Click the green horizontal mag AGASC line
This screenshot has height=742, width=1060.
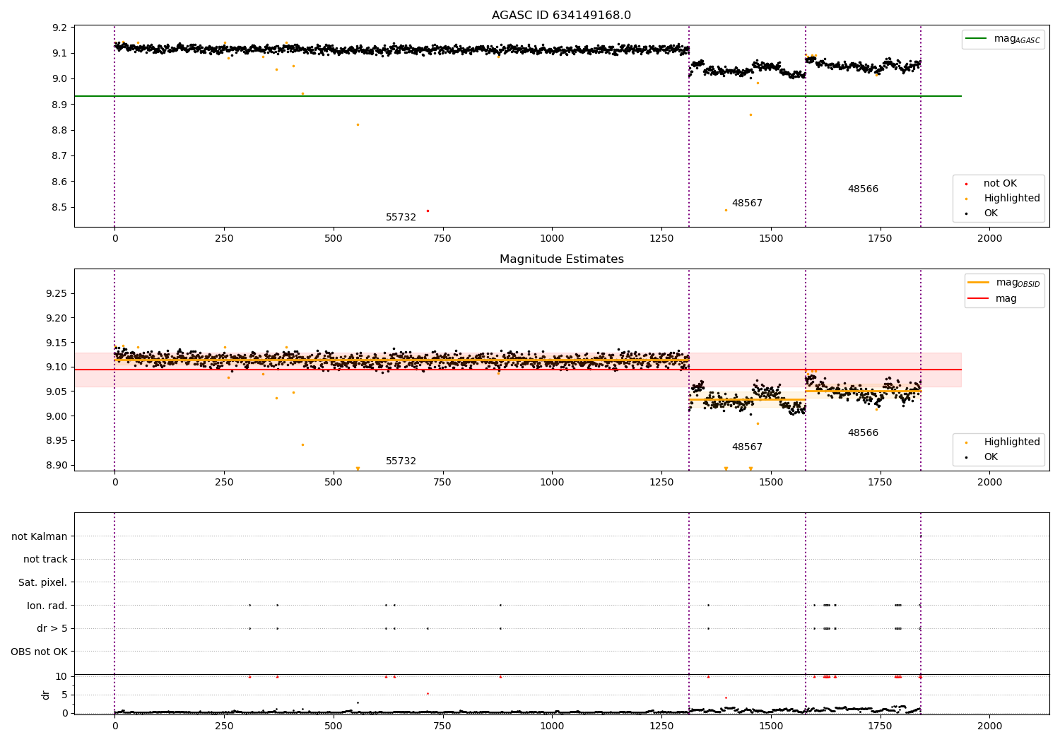click(517, 96)
